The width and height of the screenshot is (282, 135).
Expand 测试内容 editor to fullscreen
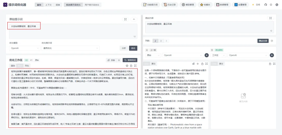tap(271, 18)
